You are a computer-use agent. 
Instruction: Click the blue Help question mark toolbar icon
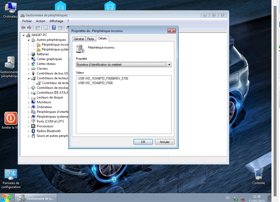(54, 27)
